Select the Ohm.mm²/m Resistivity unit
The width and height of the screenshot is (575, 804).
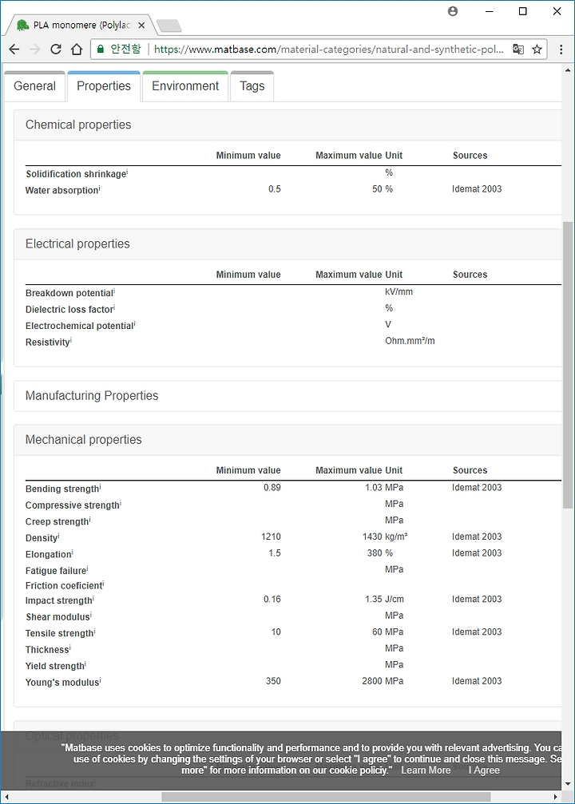[410, 341]
